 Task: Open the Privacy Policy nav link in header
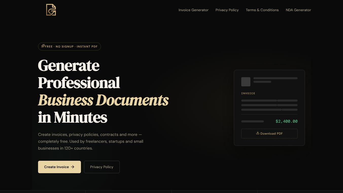(227, 10)
